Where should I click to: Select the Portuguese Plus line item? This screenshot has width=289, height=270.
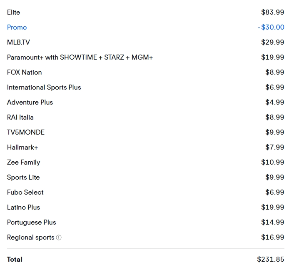(31, 222)
